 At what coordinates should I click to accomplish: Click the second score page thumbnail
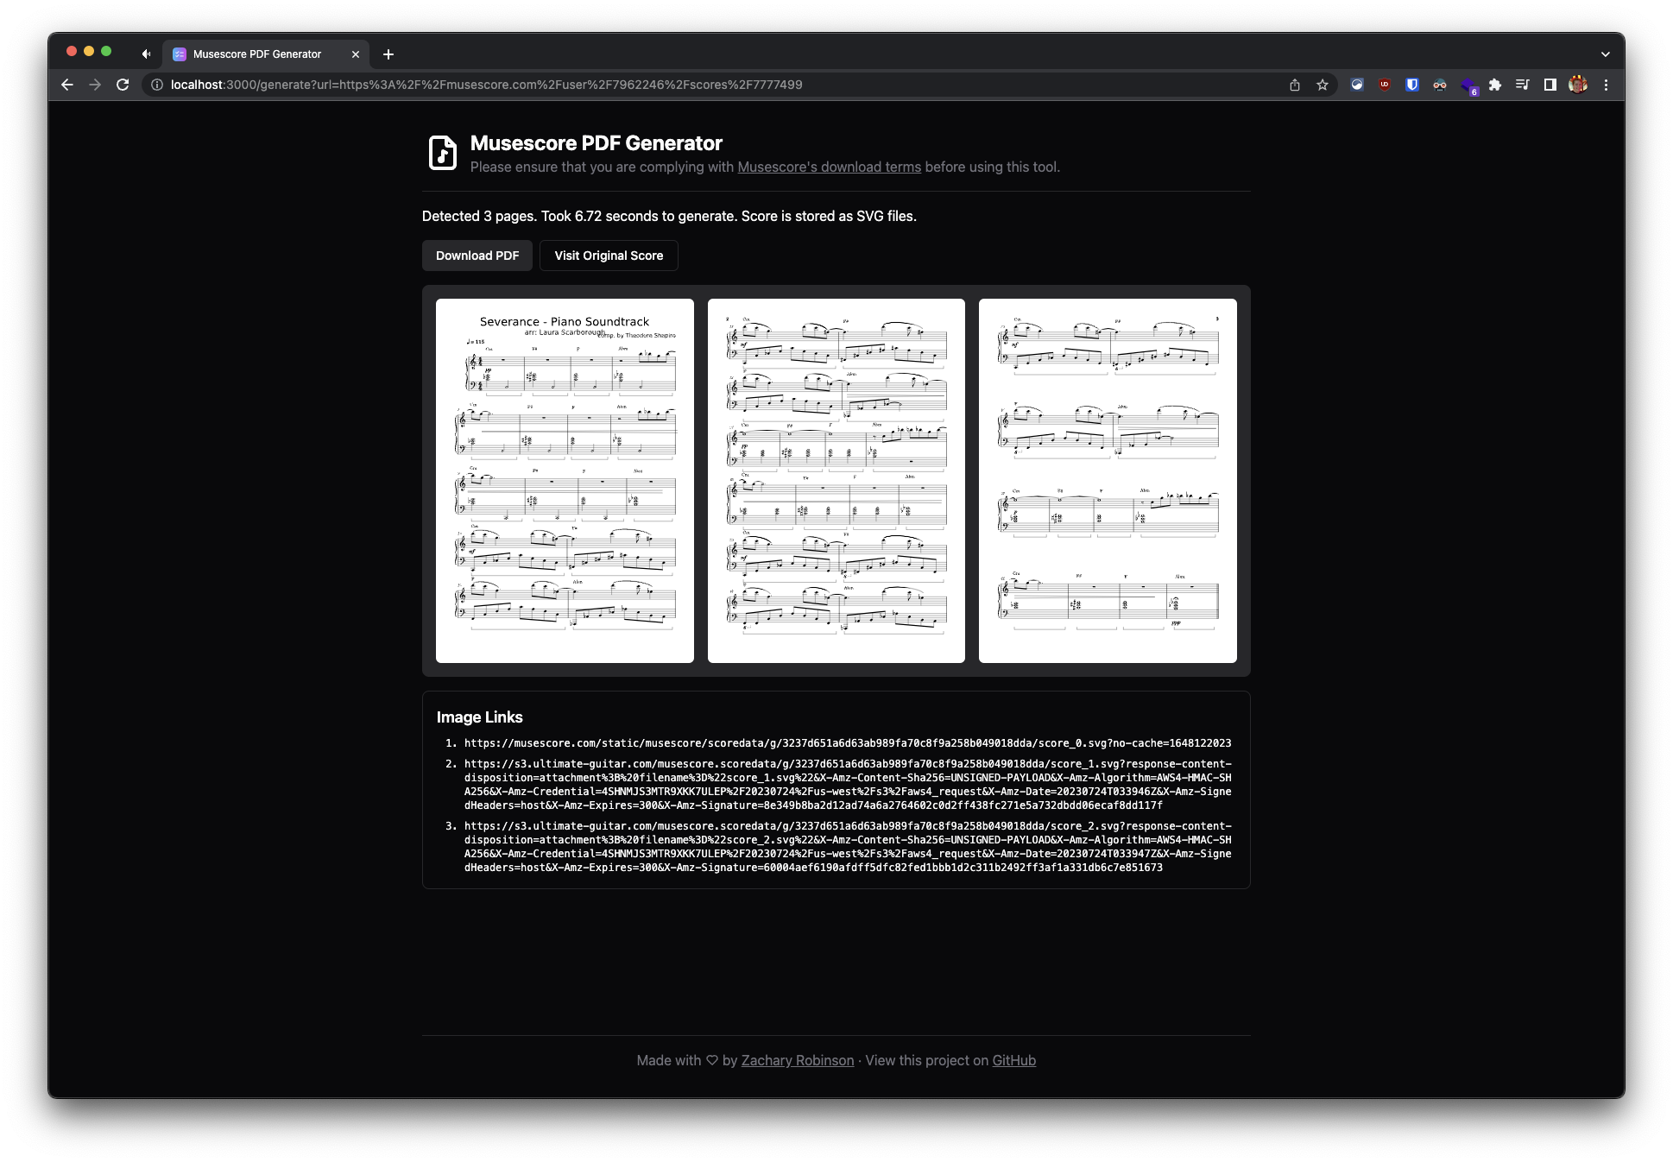click(x=836, y=481)
